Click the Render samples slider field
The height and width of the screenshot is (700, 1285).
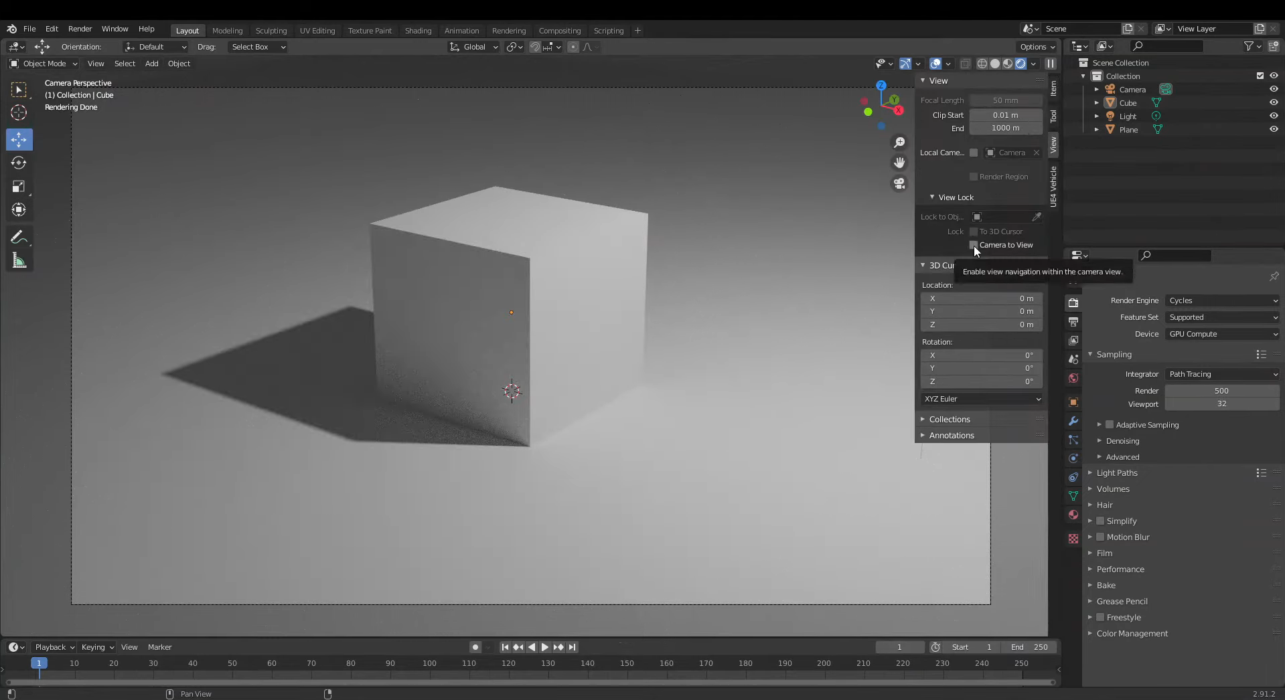pyautogui.click(x=1222, y=391)
